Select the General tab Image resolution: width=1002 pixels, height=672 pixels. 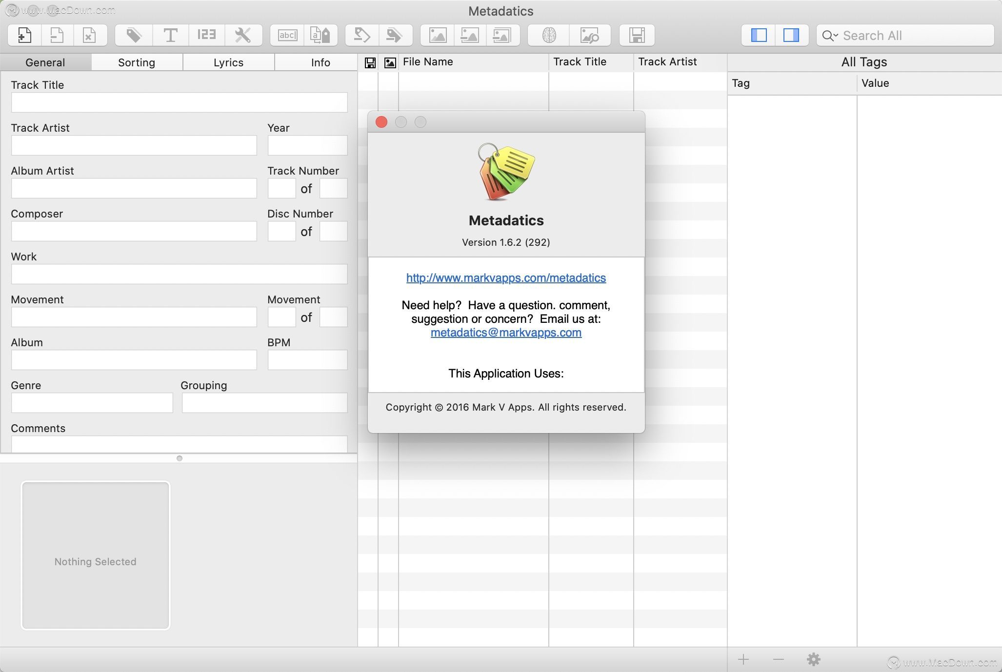[x=45, y=62]
